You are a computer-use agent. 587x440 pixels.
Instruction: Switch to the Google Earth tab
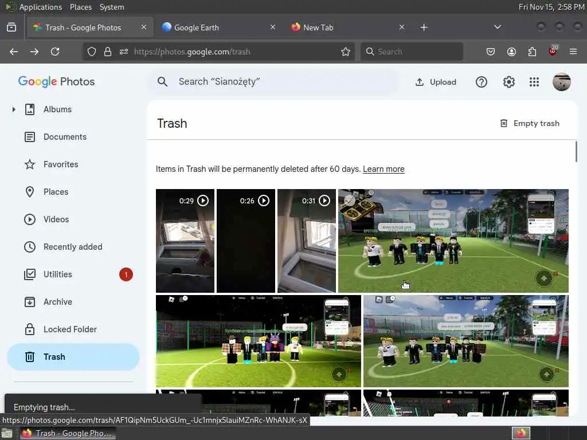click(x=220, y=27)
